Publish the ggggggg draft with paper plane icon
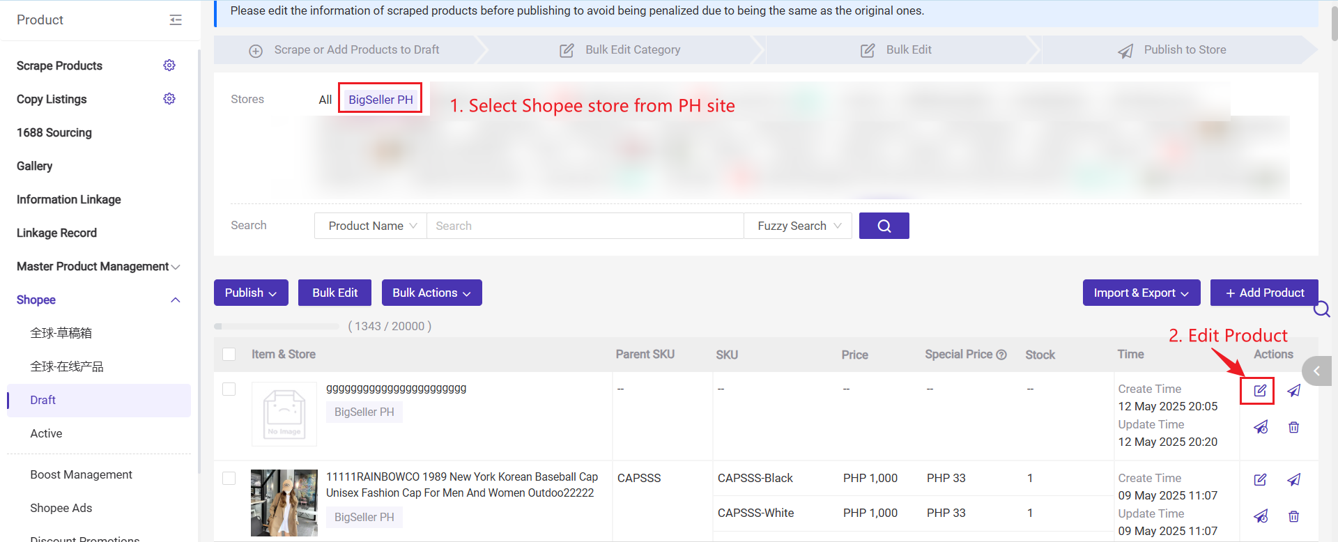Image resolution: width=1338 pixels, height=542 pixels. (x=1293, y=391)
